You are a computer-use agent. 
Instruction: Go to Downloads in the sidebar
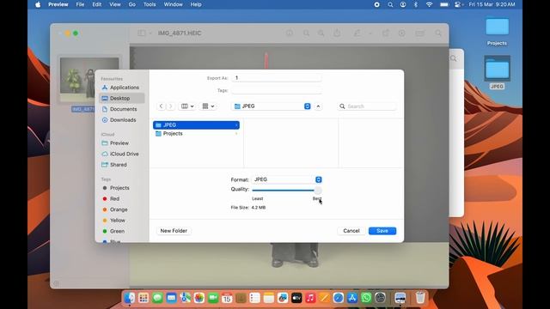click(119, 120)
